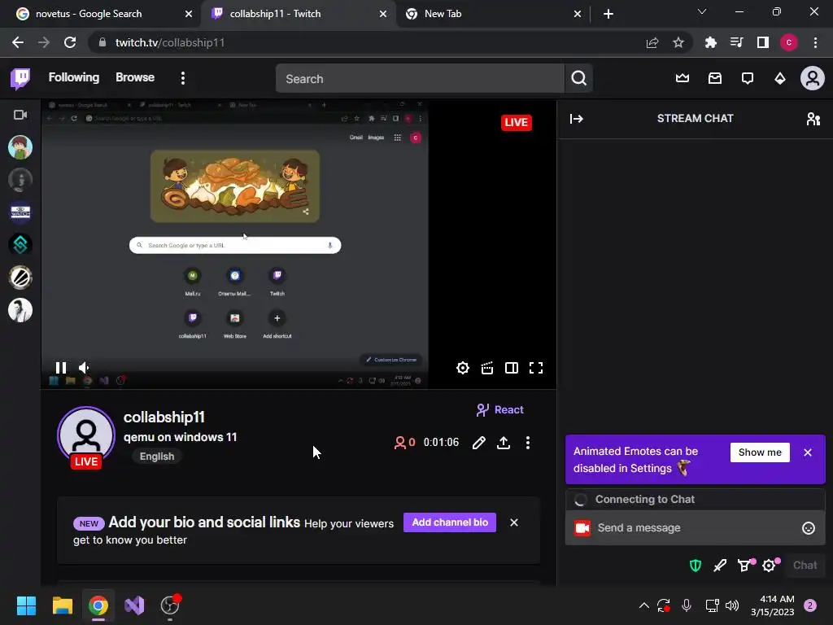Image resolution: width=833 pixels, height=625 pixels.
Task: Go back to previous page
Action: click(x=18, y=42)
